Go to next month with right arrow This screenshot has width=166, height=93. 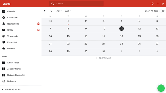point(51,11)
